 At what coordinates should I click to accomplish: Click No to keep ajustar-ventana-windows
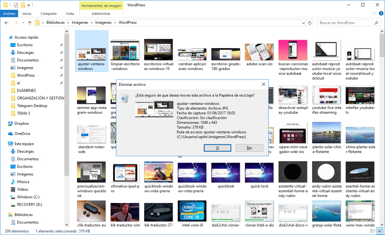(x=249, y=148)
